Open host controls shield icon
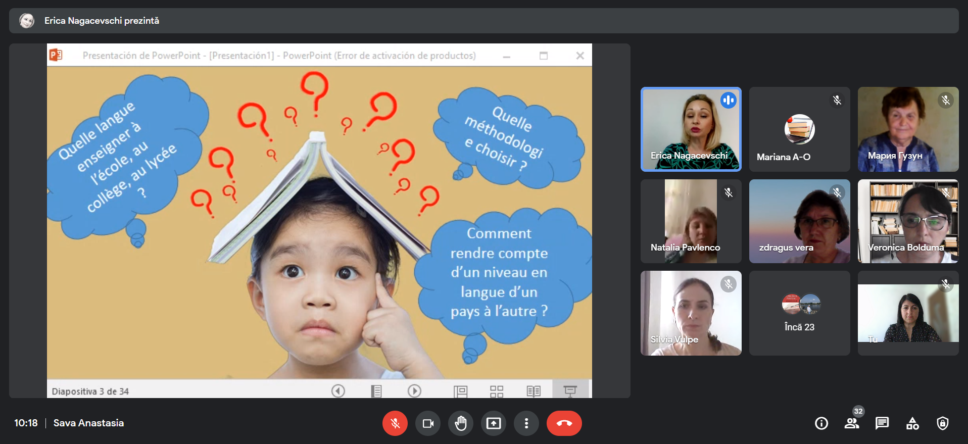Screen dimensions: 968x444 (943, 423)
